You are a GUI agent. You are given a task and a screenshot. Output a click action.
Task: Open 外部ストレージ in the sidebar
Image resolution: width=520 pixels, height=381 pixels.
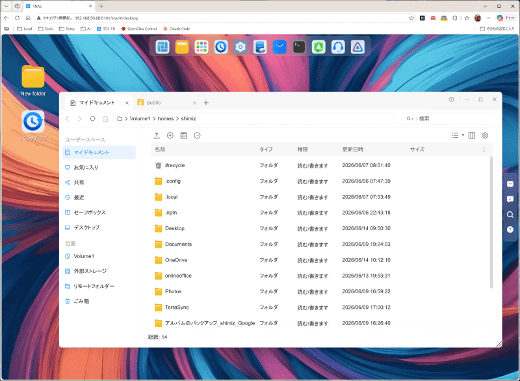coord(99,271)
